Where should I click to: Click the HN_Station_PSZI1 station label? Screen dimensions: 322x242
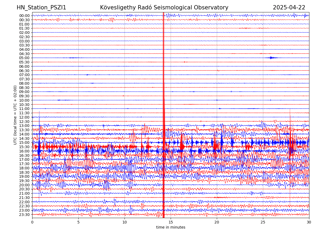(x=41, y=8)
